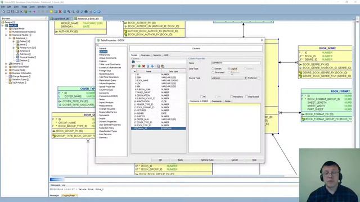Image resolution: width=360 pixels, height=202 pixels.
Task: Enable the Deprecated checkbox
Action: 246,97
